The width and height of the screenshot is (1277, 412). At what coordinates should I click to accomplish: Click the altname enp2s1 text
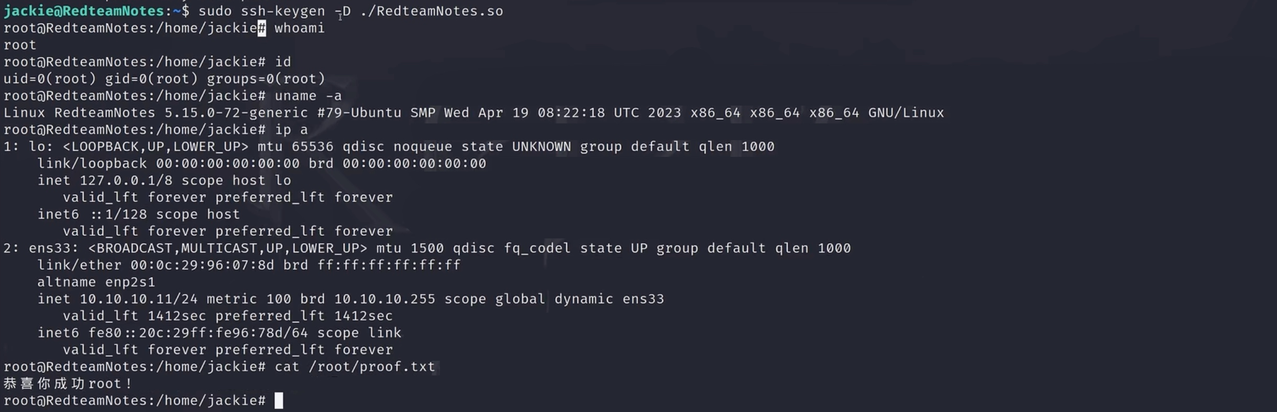[x=96, y=282]
